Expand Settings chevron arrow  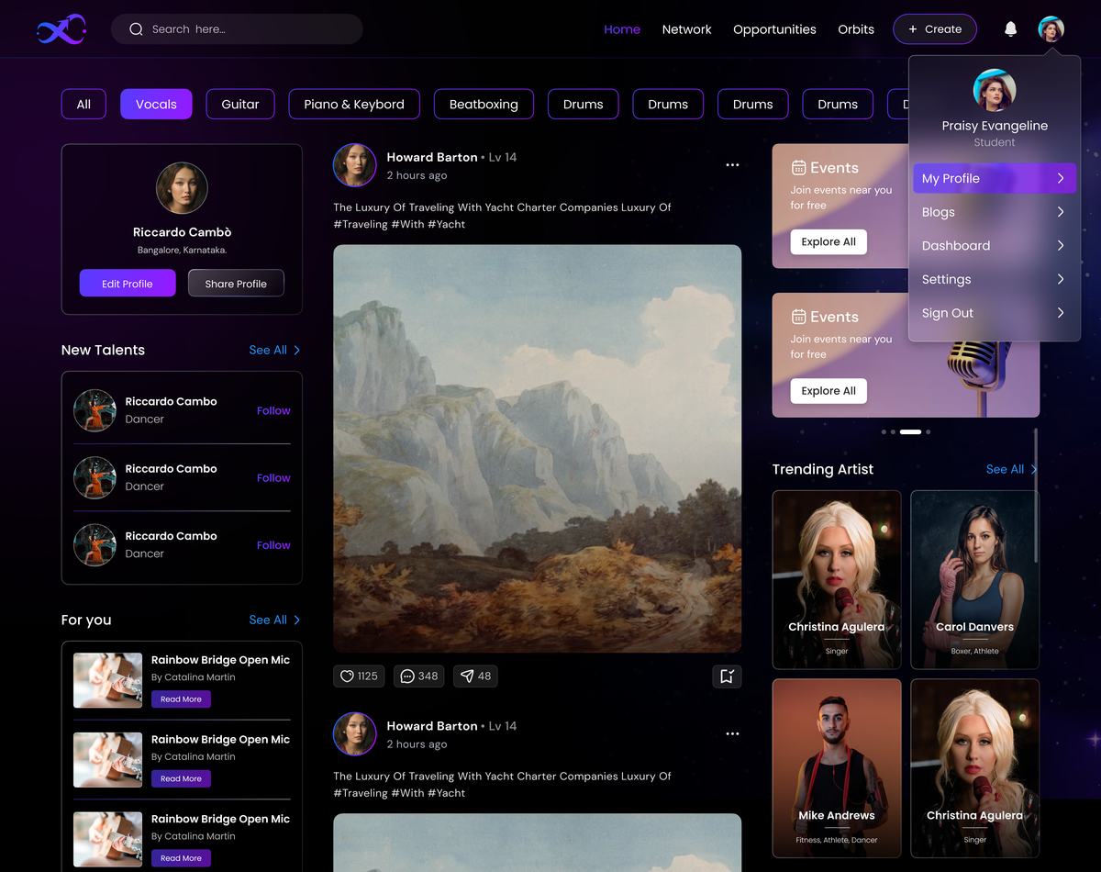1061,279
